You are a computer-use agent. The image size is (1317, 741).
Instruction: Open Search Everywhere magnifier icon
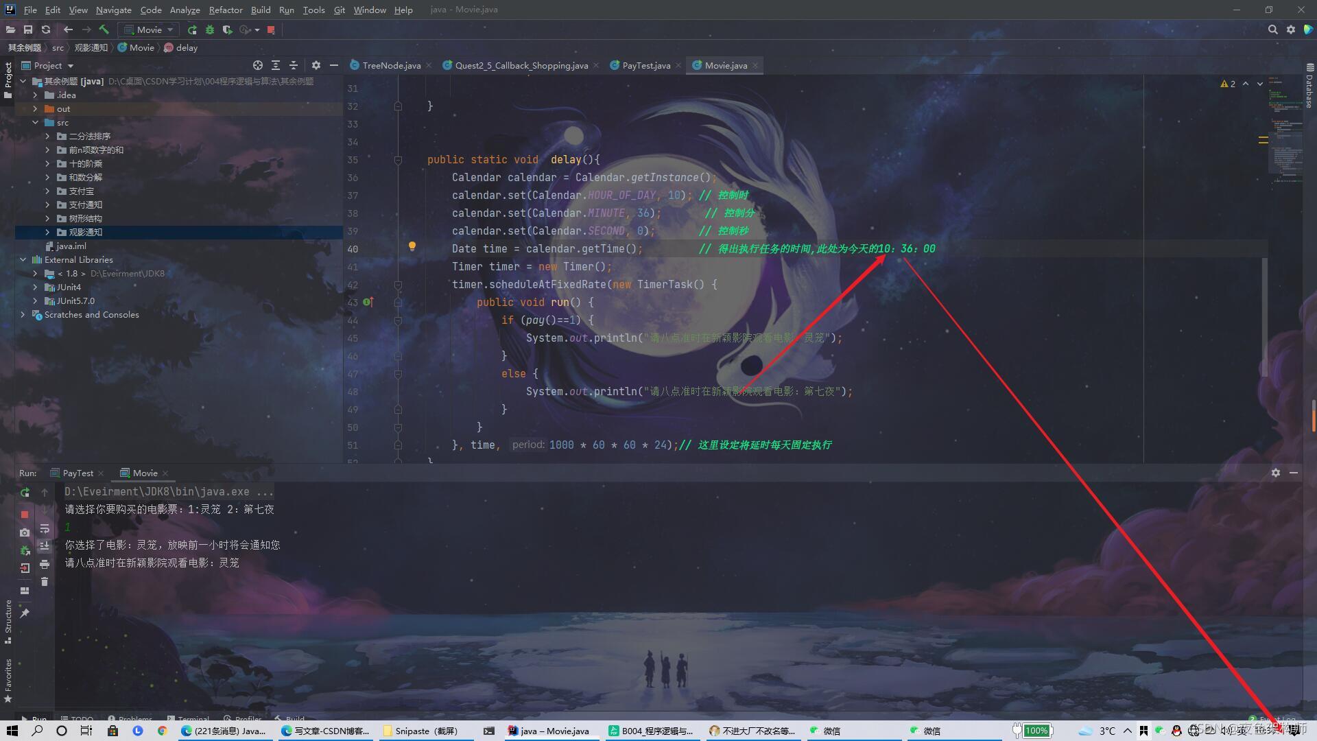[1272, 30]
